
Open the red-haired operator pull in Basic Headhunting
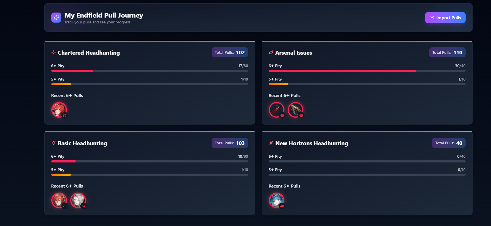pos(59,200)
